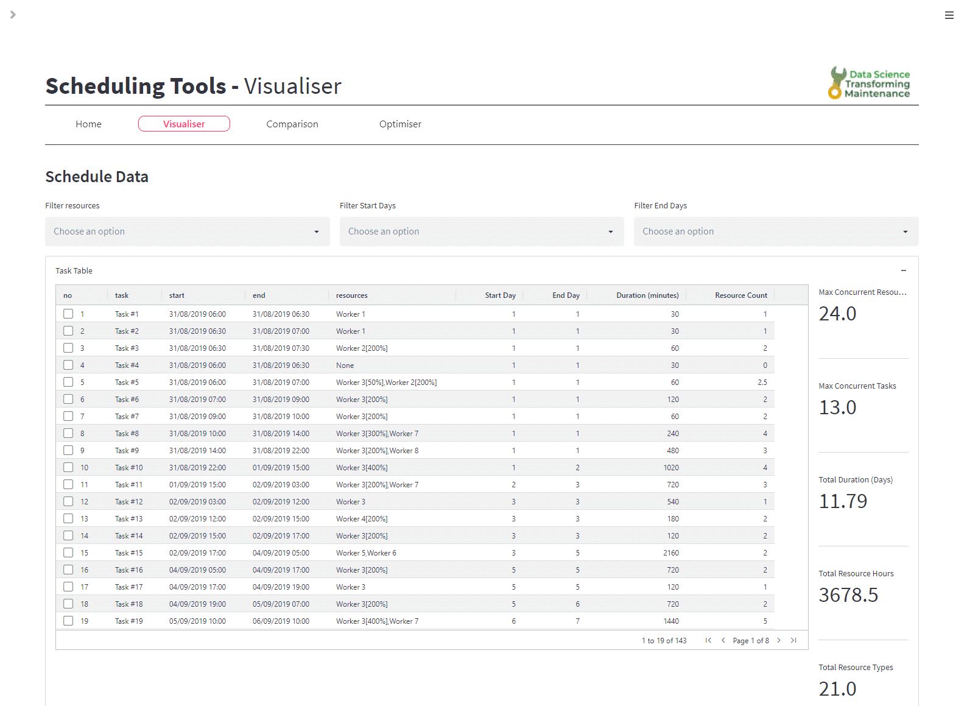Jump to the first table page
967x706 pixels.
click(x=708, y=640)
